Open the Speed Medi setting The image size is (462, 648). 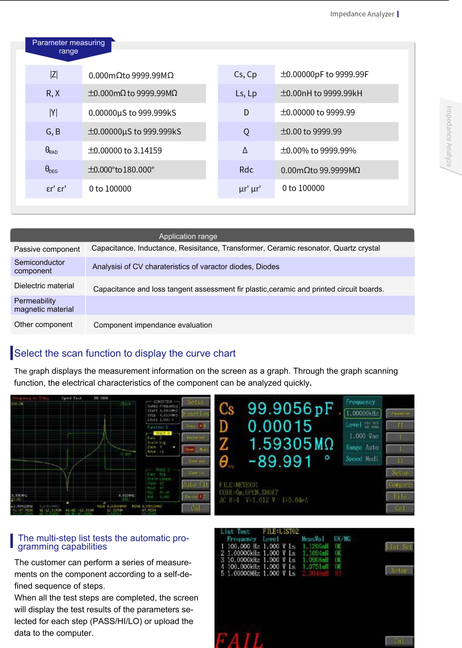[x=362, y=459]
